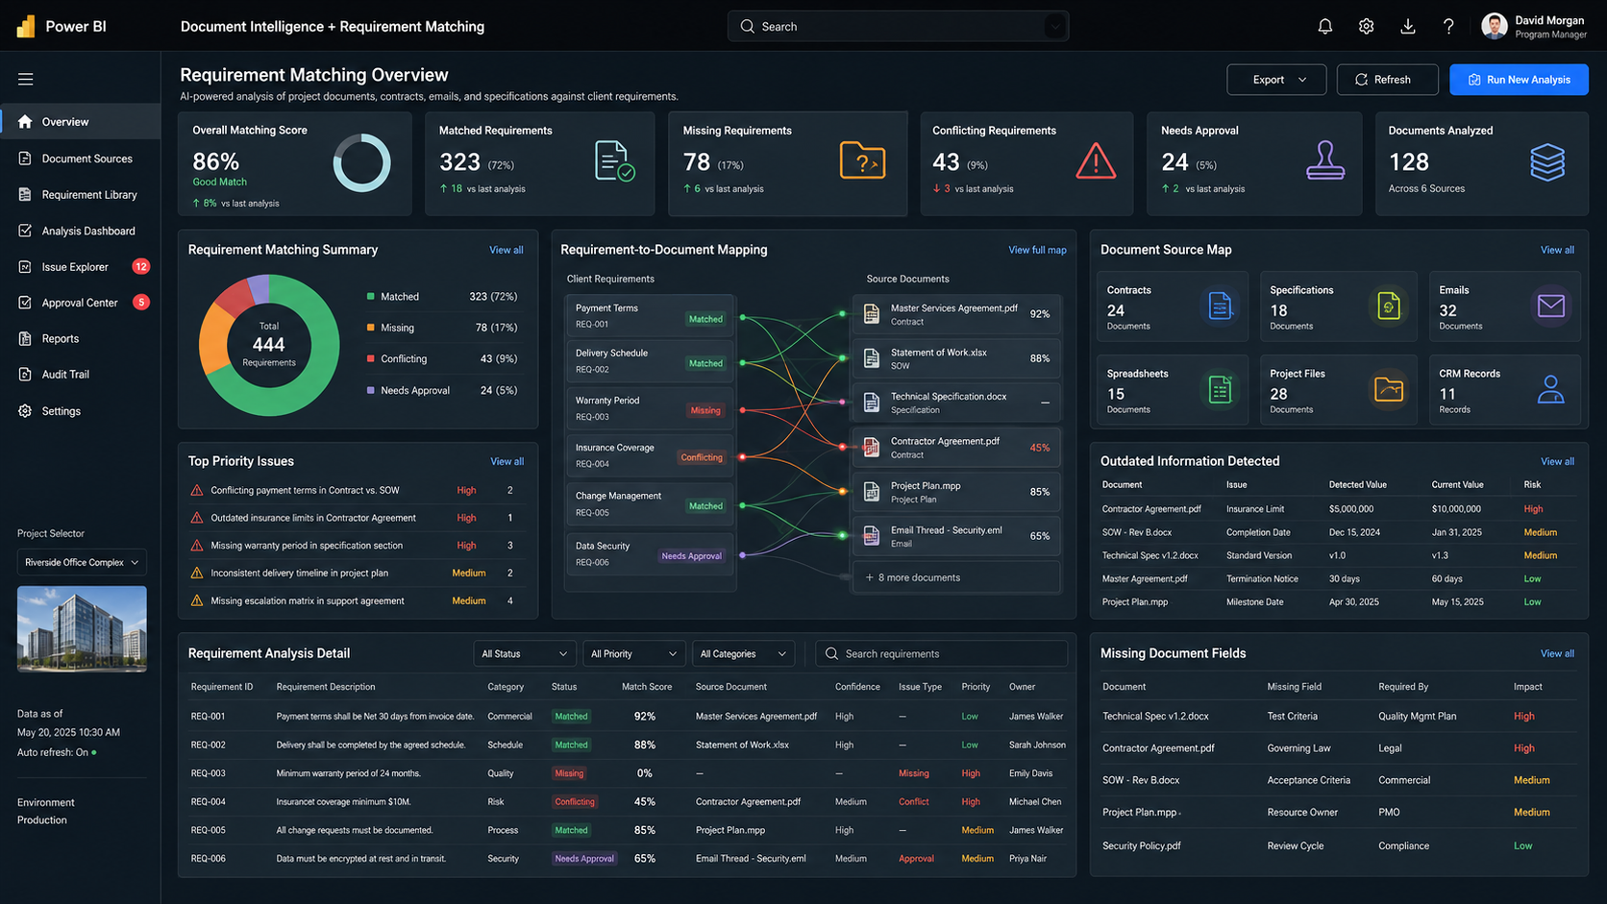This screenshot has width=1607, height=904.
Task: Click Technical Spec v1.2.docx in Missing Document Fields
Action: coord(1155,717)
